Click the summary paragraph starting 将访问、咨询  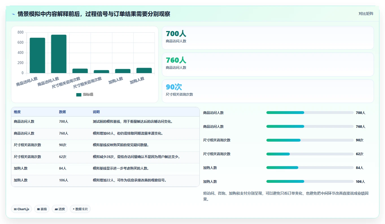[x=286, y=196]
